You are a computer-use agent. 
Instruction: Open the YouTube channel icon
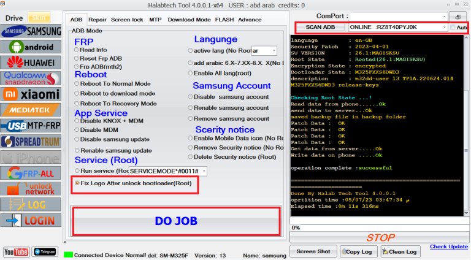click(x=16, y=252)
